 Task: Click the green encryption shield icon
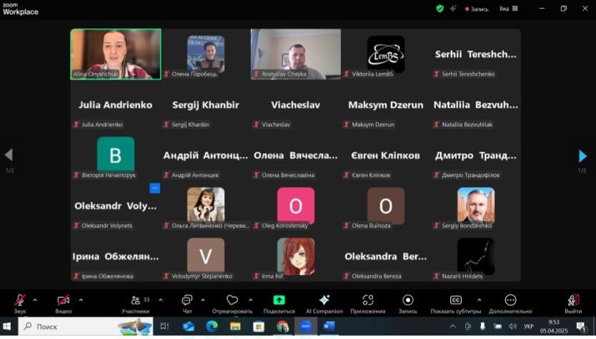coord(440,9)
